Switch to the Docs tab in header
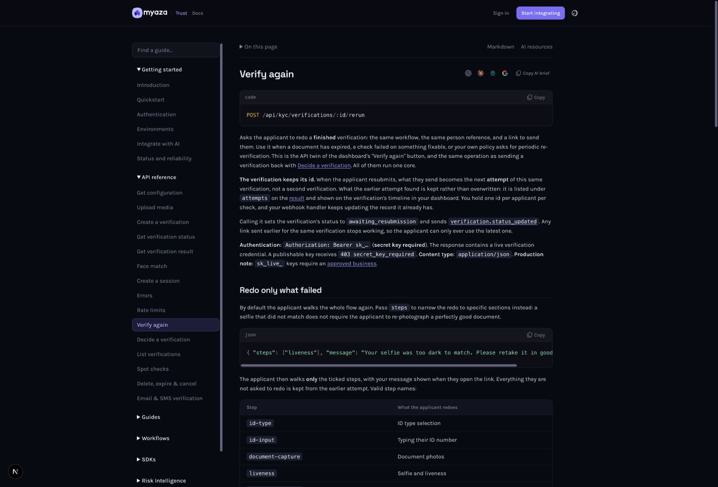Viewport: 718px width, 487px height. click(x=198, y=13)
